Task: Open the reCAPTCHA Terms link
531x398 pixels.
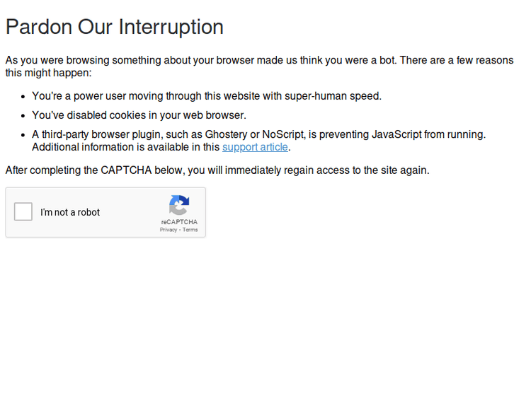Action: pyautogui.click(x=190, y=230)
